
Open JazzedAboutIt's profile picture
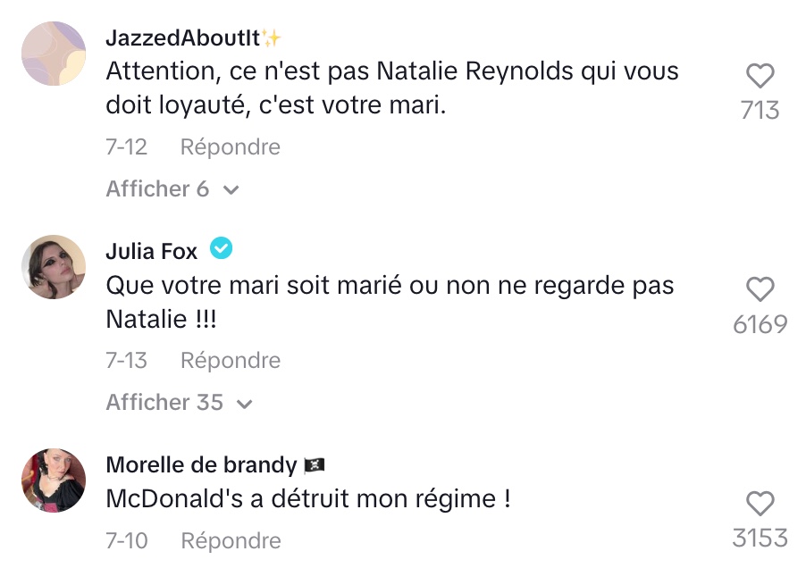point(54,54)
